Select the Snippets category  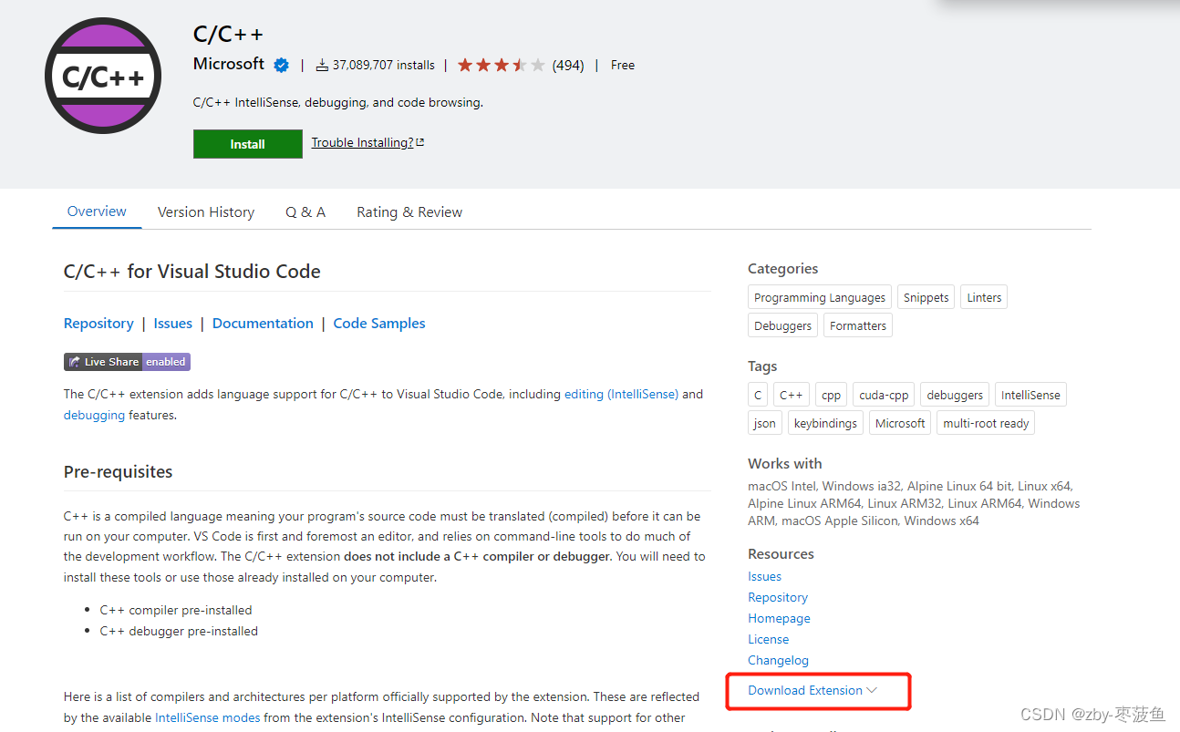(926, 297)
